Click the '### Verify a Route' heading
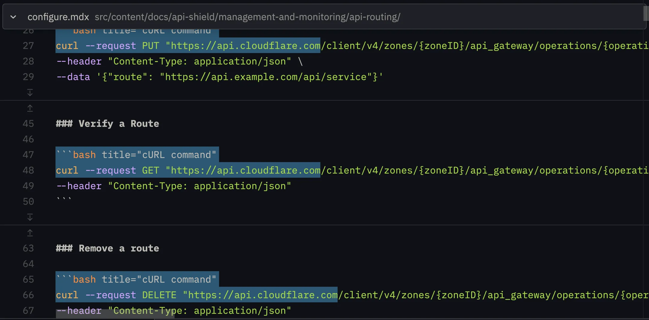 (107, 123)
